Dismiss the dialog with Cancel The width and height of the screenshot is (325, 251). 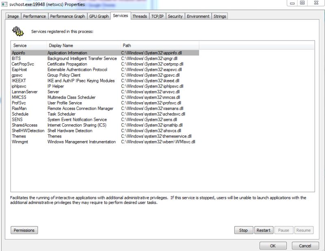pos(305,246)
